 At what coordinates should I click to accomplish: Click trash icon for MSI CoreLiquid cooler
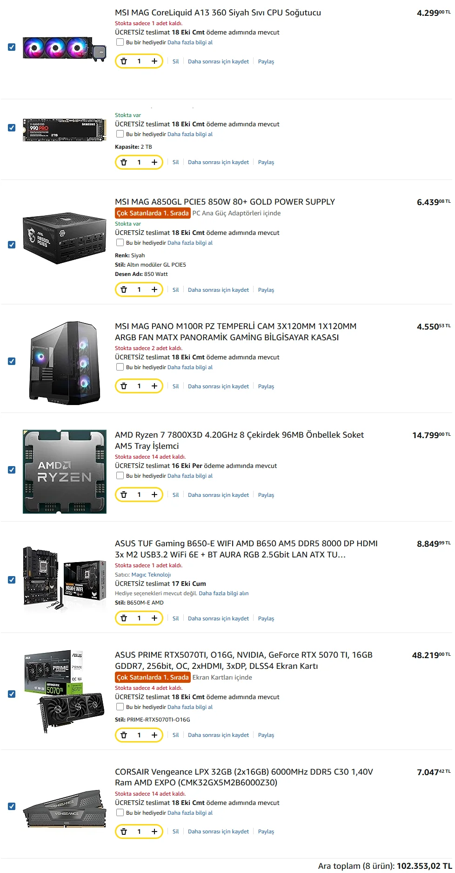124,61
